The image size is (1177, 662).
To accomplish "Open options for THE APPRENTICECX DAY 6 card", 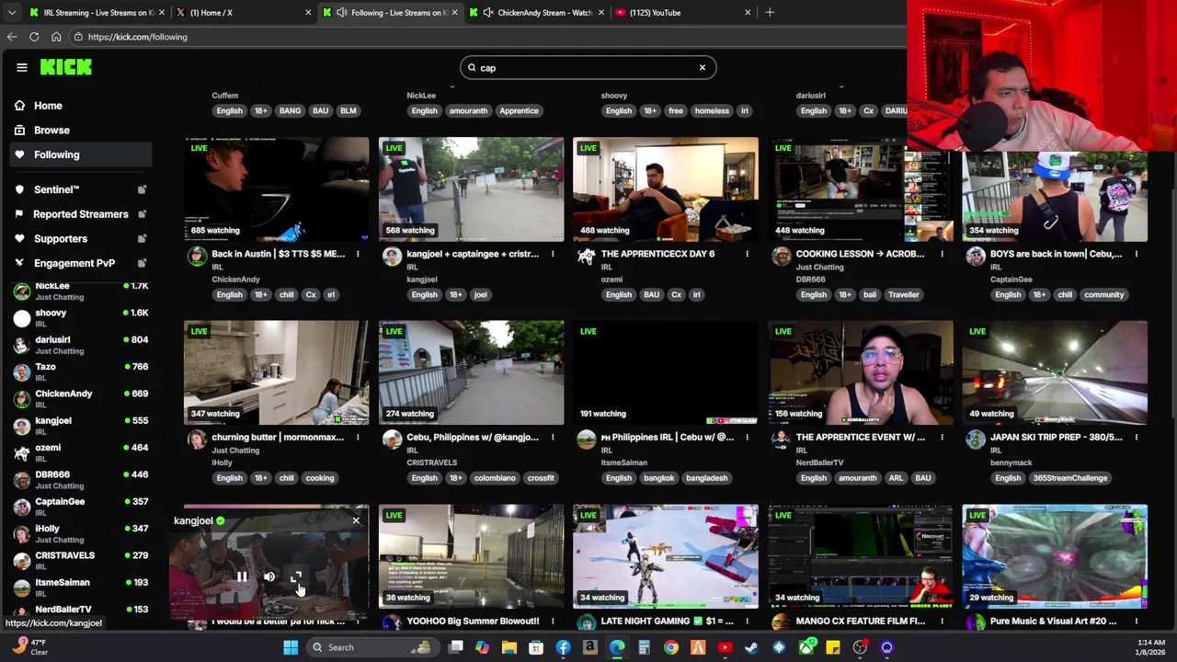I will pyautogui.click(x=747, y=254).
